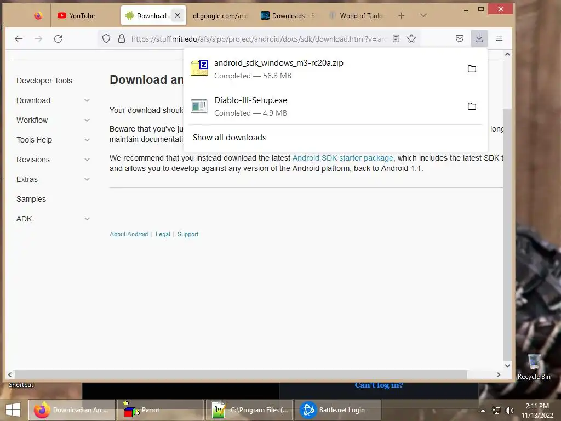Screen dimensions: 561x421
Task: Open the Developer Tools sidebar link
Action: [x=44, y=81]
